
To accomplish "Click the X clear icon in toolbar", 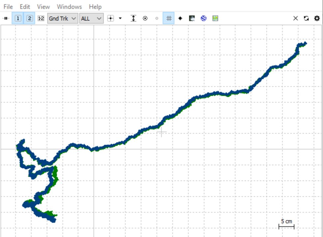I will point(295,18).
